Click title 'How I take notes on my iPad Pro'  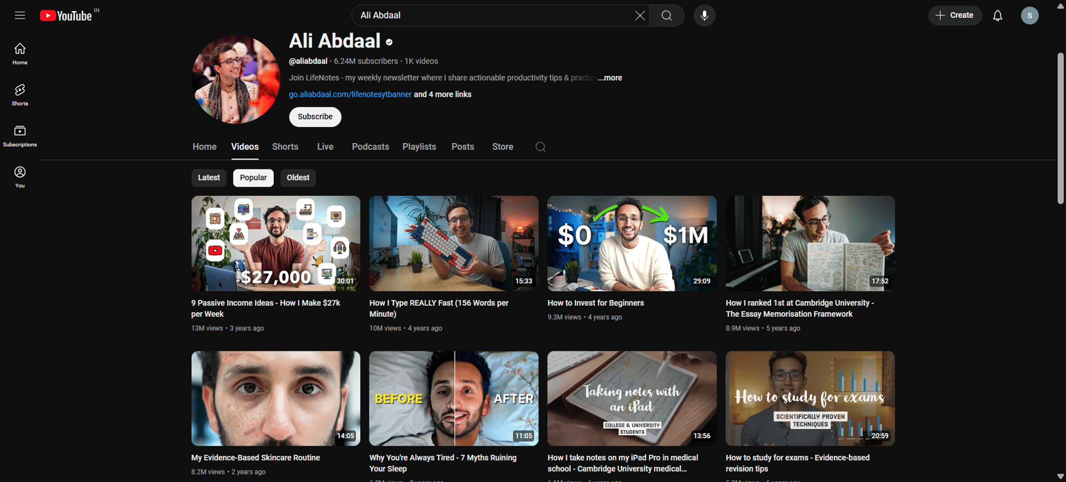click(x=623, y=464)
